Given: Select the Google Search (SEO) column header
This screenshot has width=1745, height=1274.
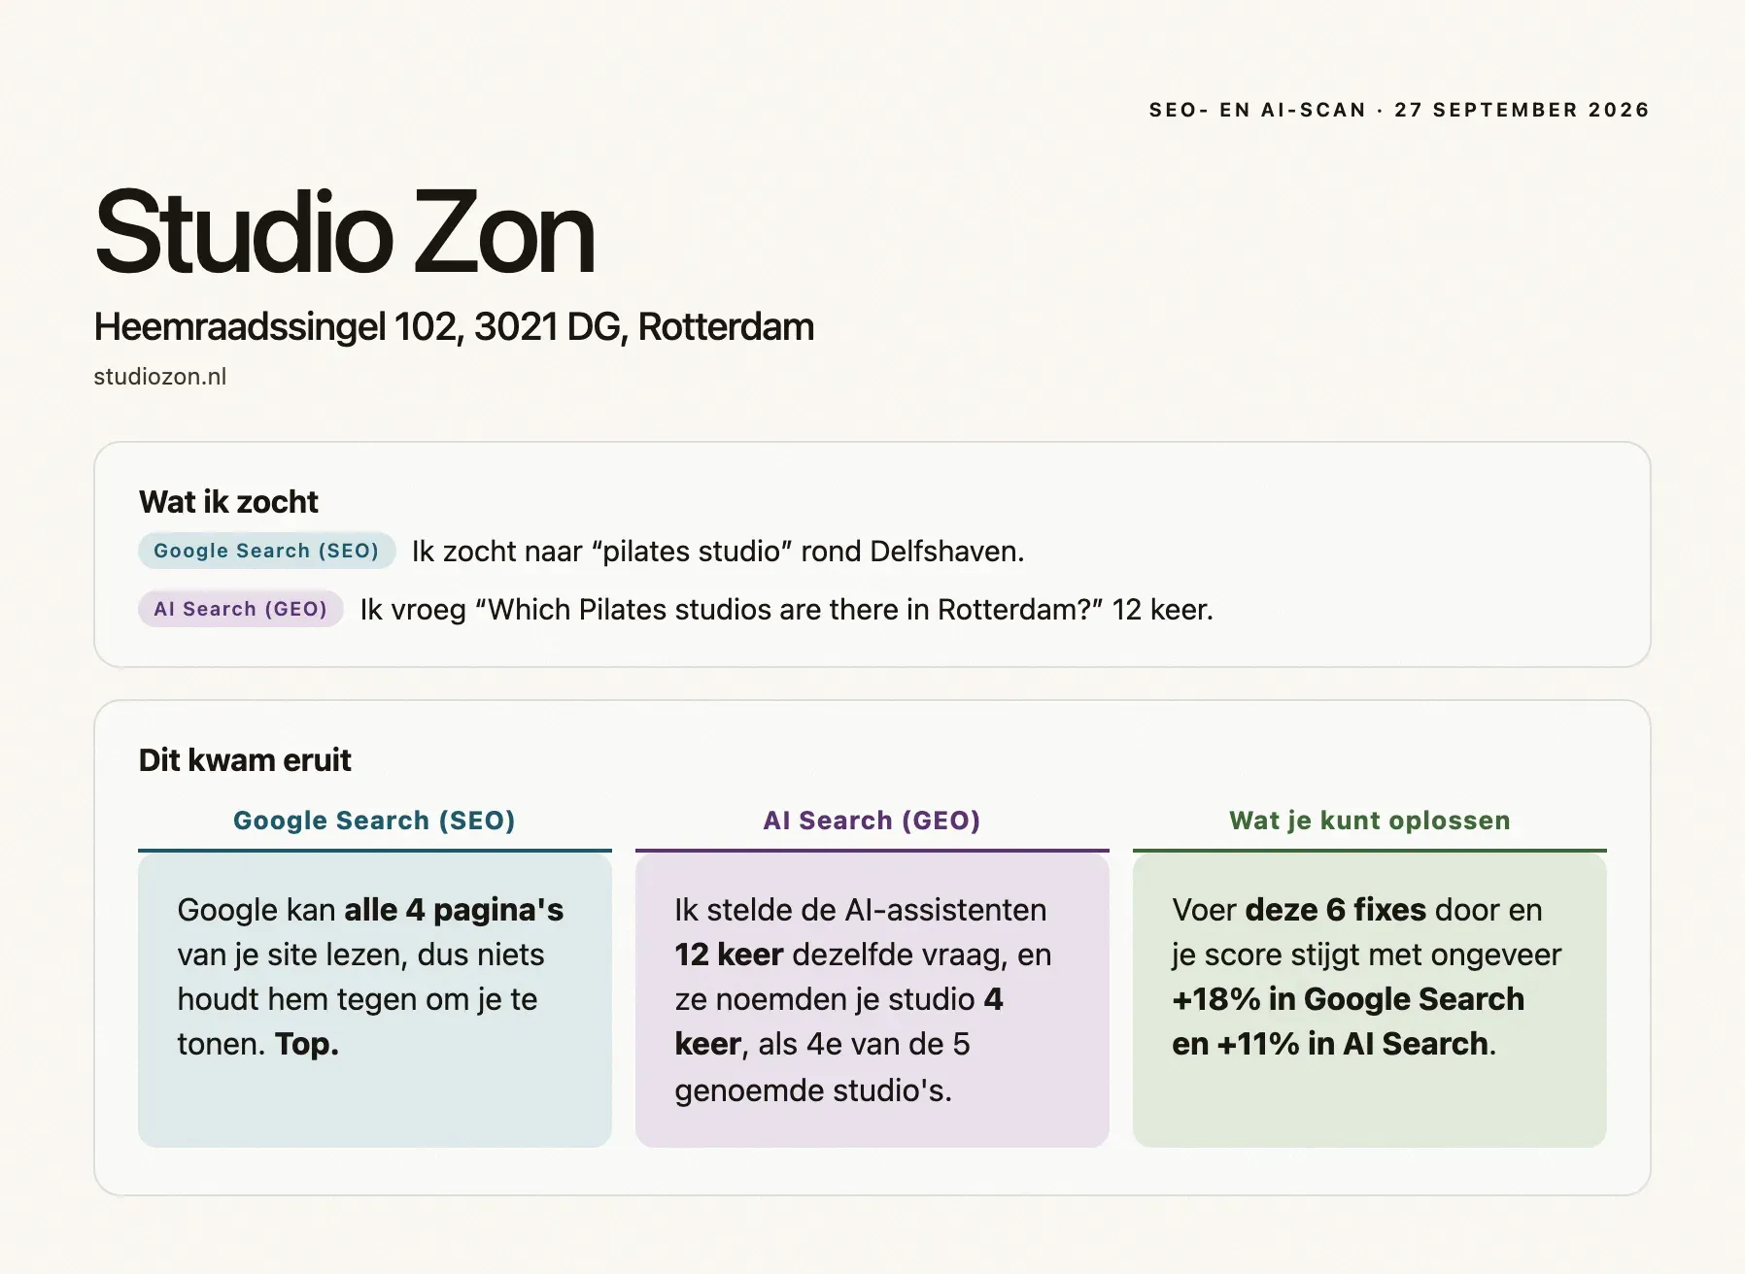Looking at the screenshot, I should tap(374, 821).
